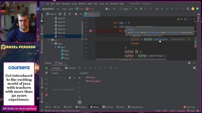Screen dimensions: 202x113
Task: Open the Refactor menu
Action: [x=82, y=3]
